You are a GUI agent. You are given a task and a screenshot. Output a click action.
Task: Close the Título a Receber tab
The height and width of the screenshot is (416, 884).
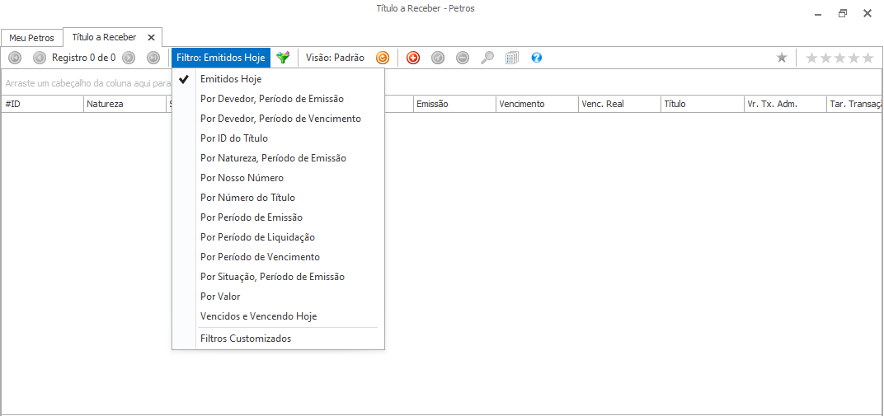tap(151, 37)
